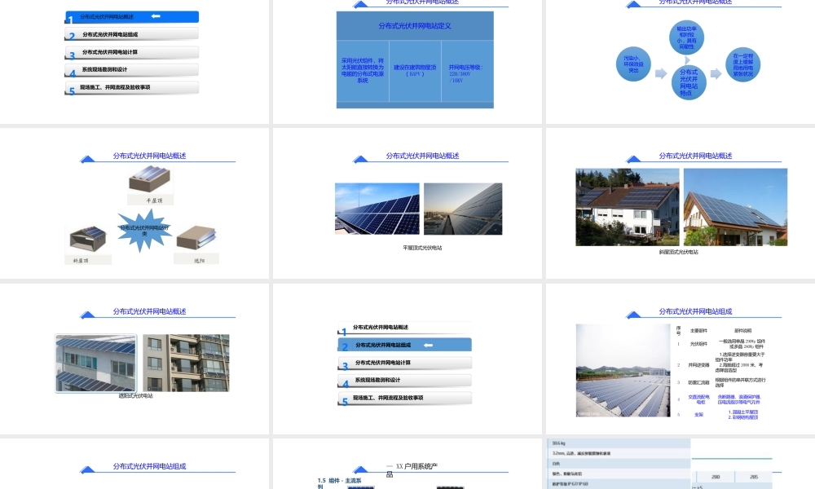Viewport: 815px width, 489px height.
Task: Select right rooftop photo on 平屋顶式光伏电站 slide
Action: [x=463, y=209]
